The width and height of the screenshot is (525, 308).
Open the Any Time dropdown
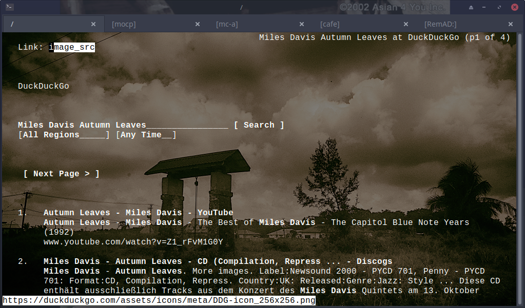(146, 135)
